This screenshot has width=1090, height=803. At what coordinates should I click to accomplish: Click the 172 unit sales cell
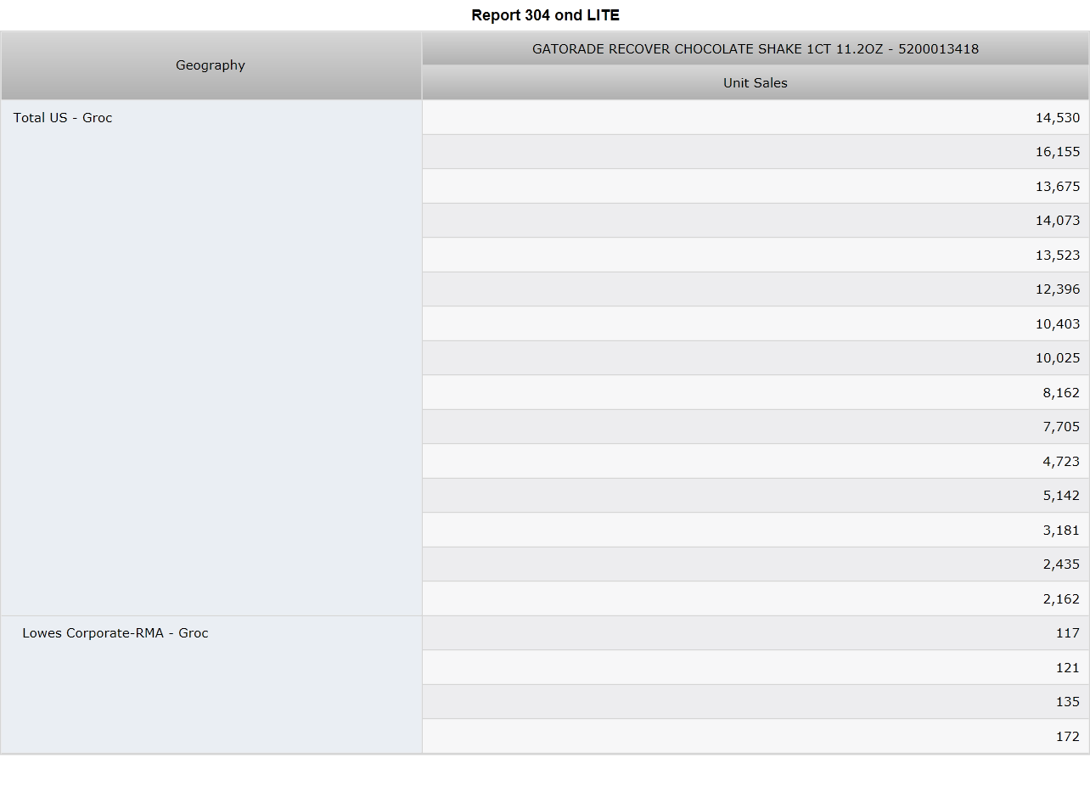pos(756,736)
